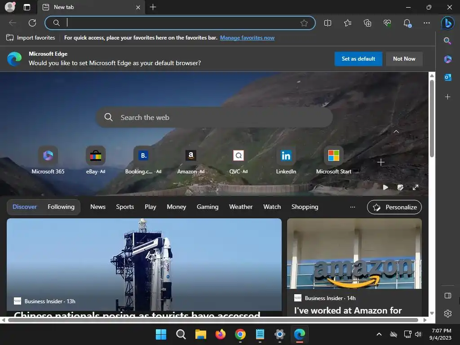Open Collections icon in toolbar
The width and height of the screenshot is (460, 345).
pos(367,23)
